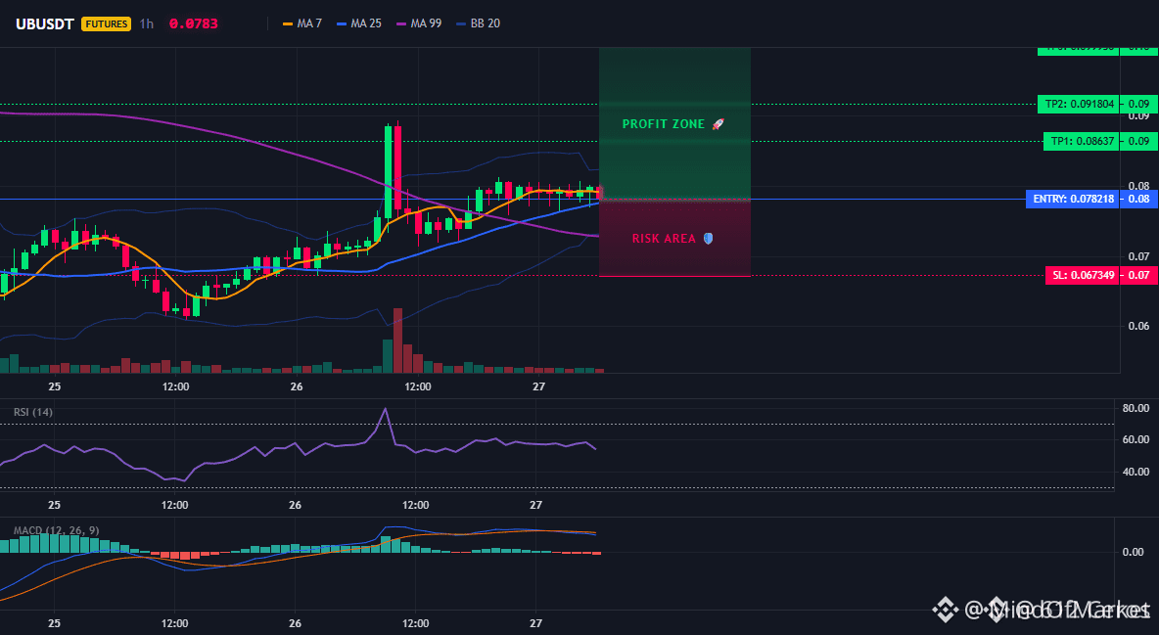
Task: Click the PROFIT ZONE text
Action: click(x=663, y=124)
